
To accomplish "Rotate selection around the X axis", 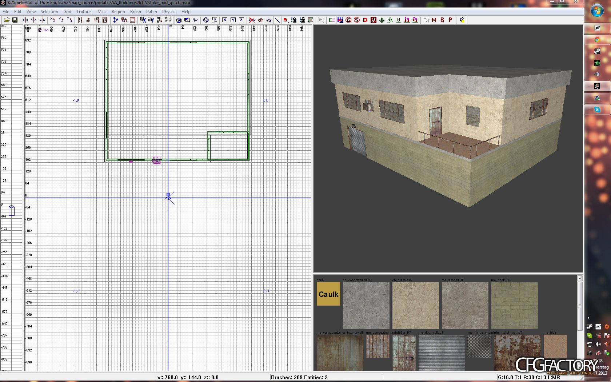I will pyautogui.click(x=53, y=20).
